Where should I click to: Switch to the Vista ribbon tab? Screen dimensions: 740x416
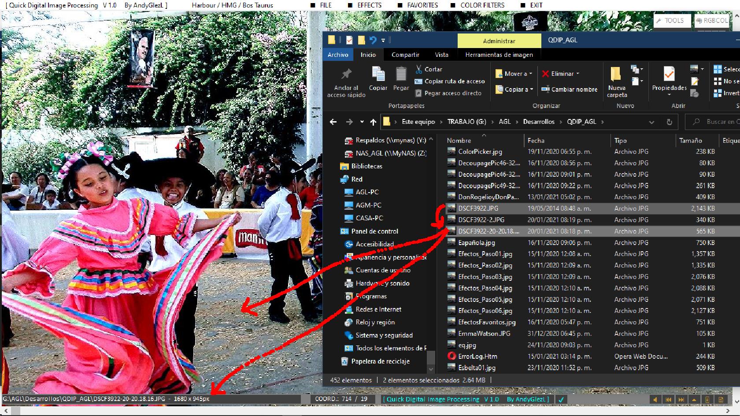(441, 55)
